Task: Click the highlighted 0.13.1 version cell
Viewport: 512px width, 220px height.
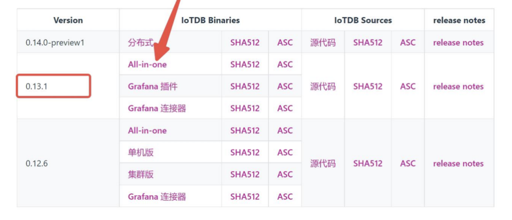Action: (54, 86)
